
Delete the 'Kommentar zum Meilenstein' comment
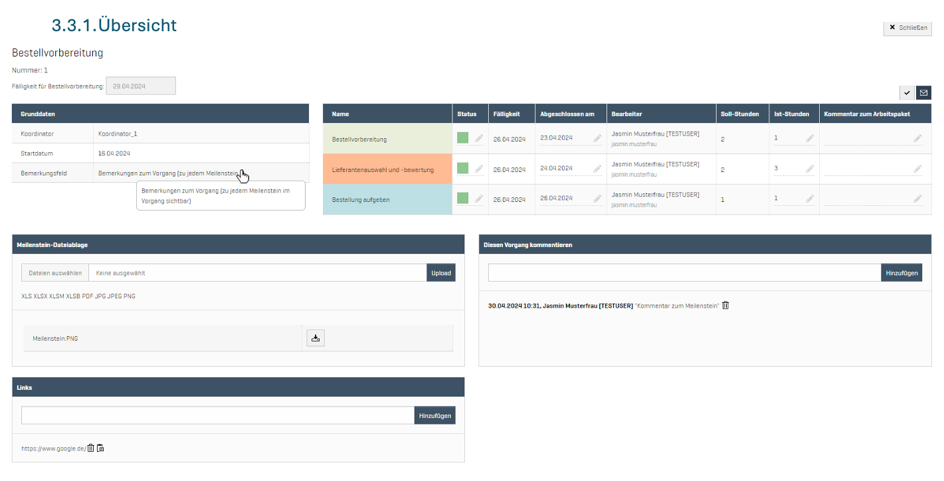tap(725, 305)
